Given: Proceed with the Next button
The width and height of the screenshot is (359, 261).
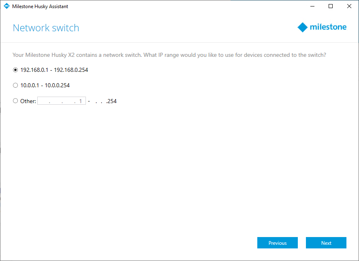Looking at the screenshot, I should pos(326,243).
